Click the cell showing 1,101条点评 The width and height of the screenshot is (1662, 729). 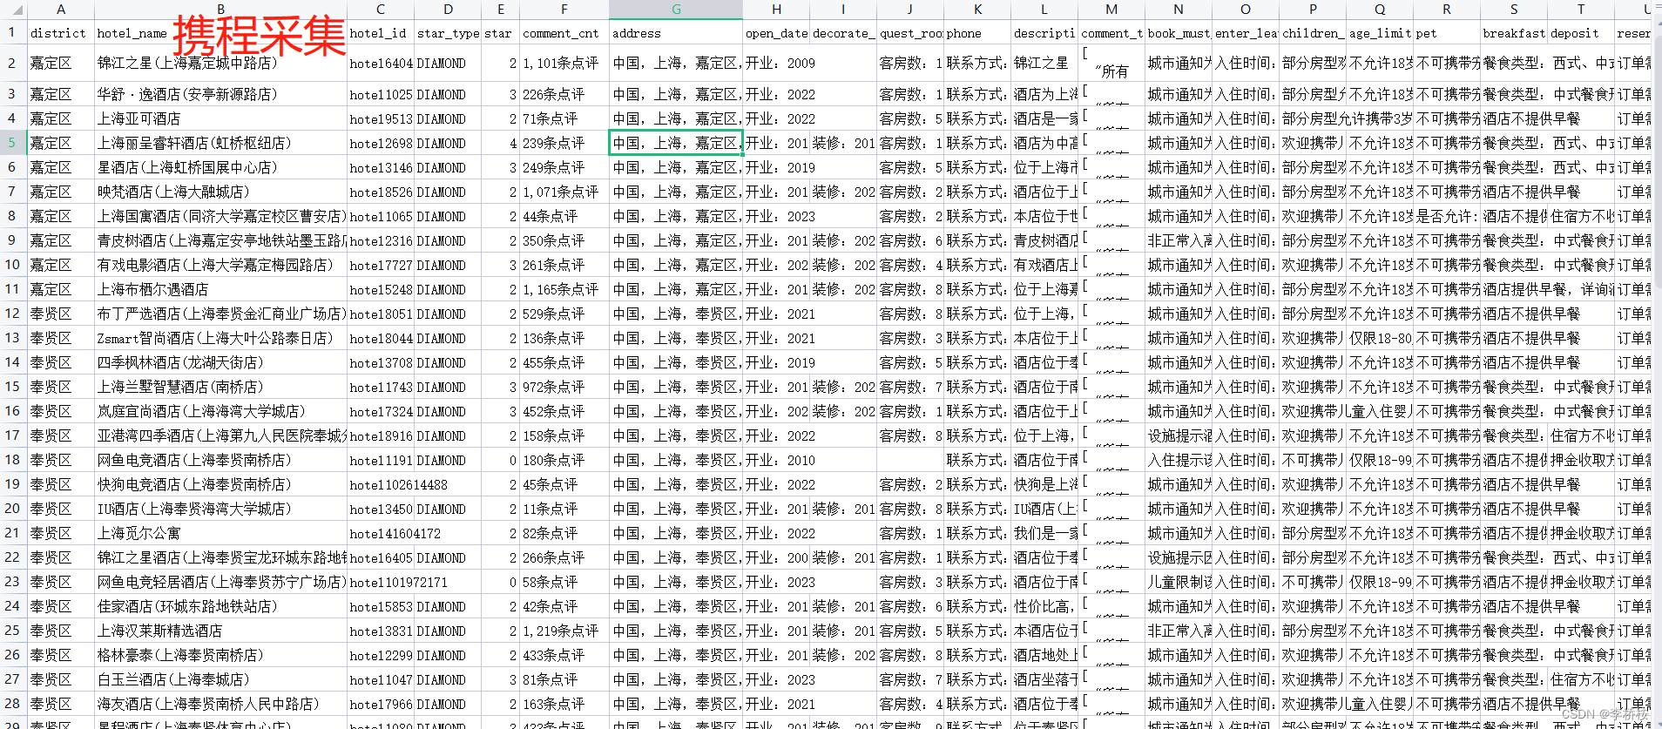[x=564, y=64]
